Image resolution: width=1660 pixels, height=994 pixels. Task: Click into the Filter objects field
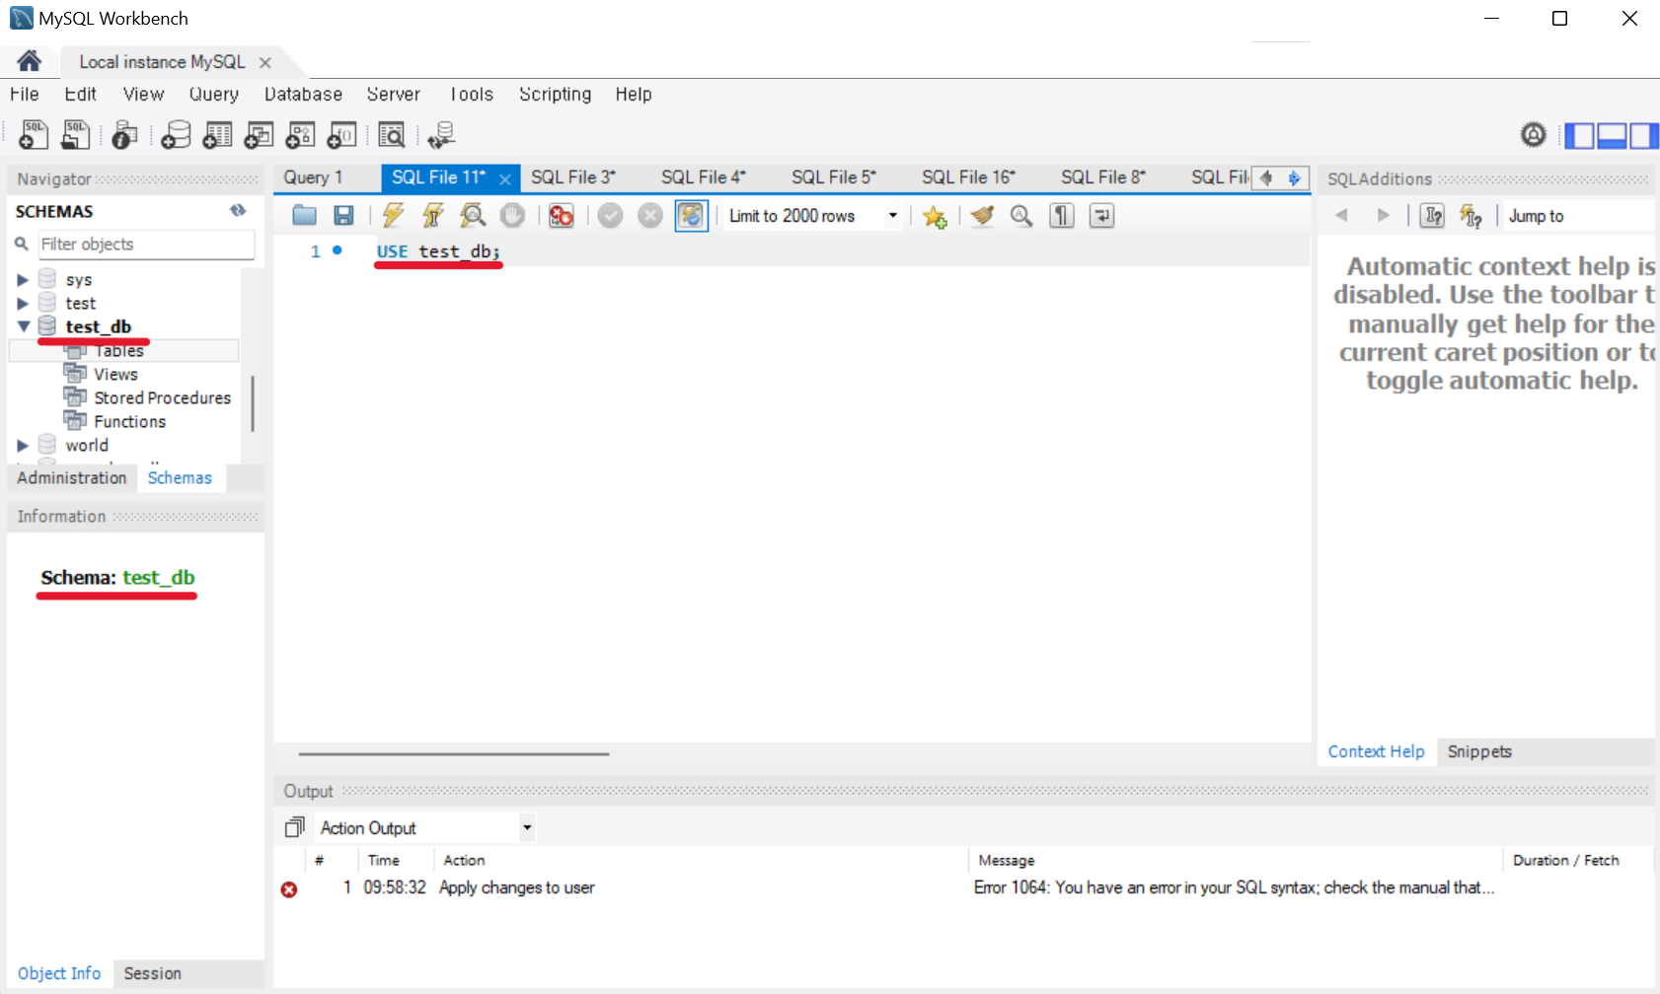click(x=146, y=244)
